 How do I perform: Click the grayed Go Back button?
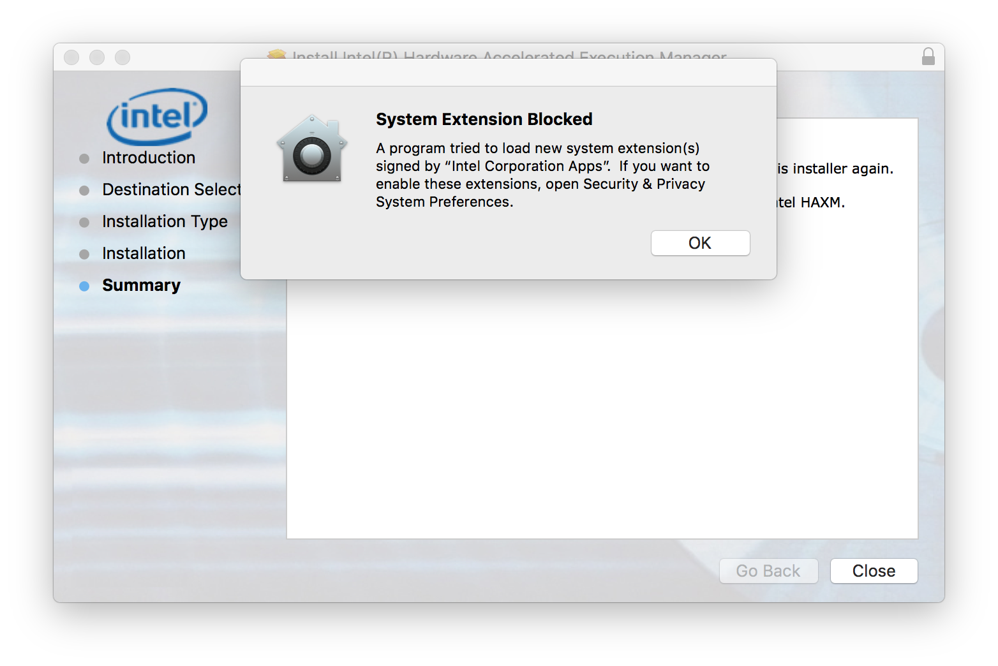tap(768, 571)
